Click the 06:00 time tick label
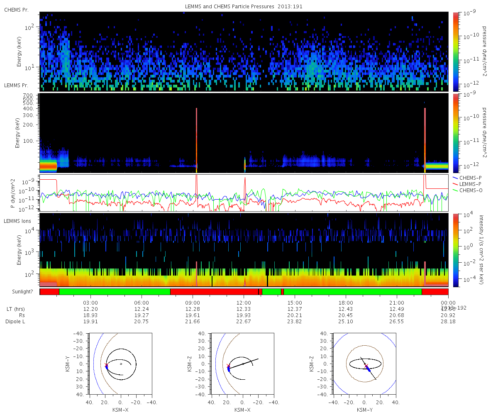Image resolution: width=498 pixels, height=415 pixels. tap(142, 303)
